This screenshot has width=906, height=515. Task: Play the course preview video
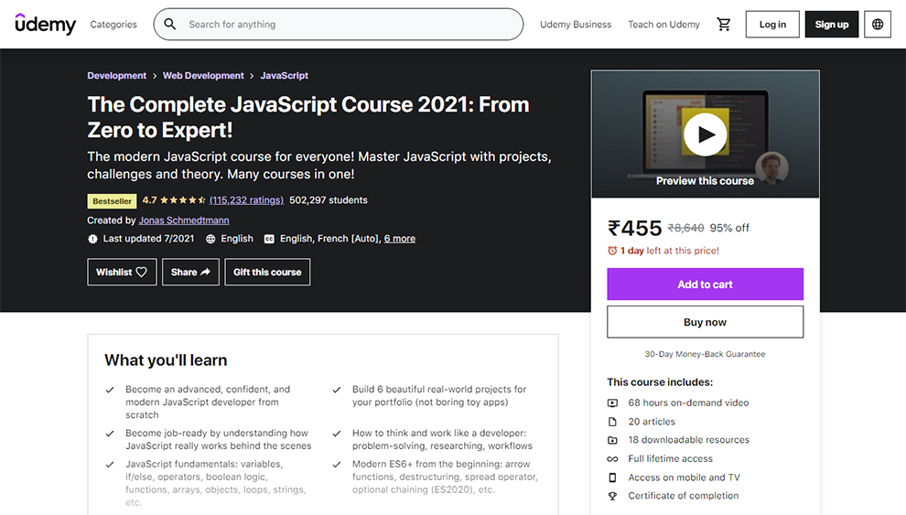click(705, 134)
